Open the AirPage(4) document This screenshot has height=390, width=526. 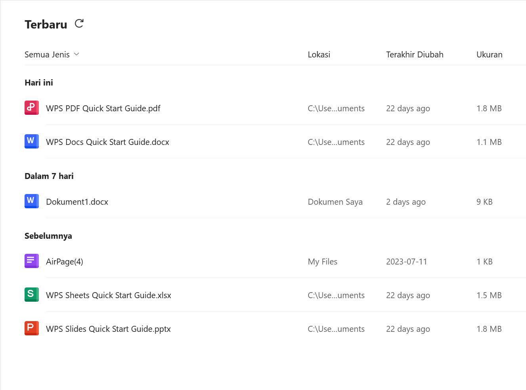click(x=65, y=262)
